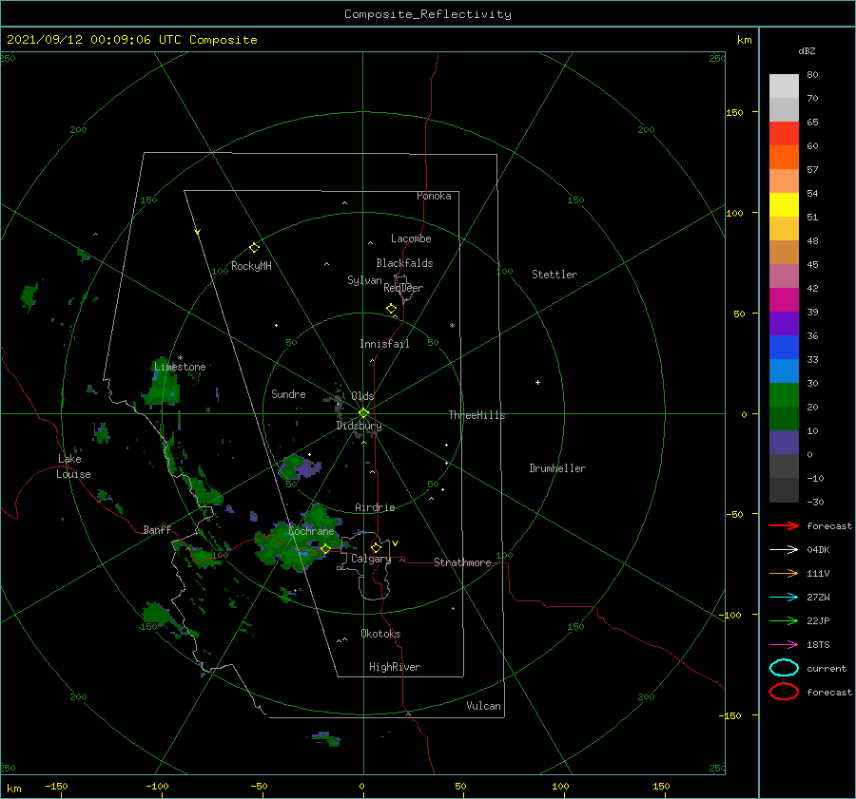Click the orange 111V arrow icon

click(x=784, y=573)
